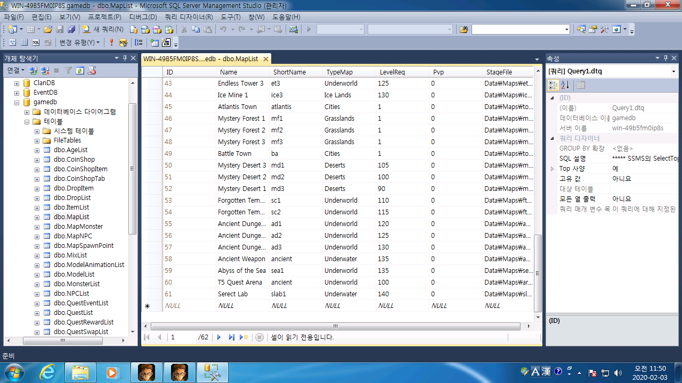Open the 보기(V) View menu
Screen dimensions: 682x383
click(70, 17)
